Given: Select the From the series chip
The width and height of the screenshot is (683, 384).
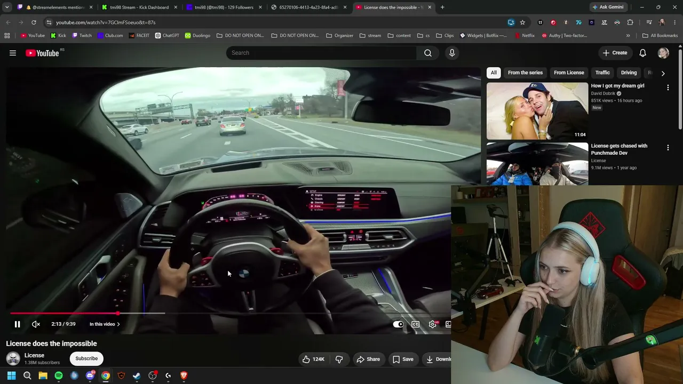Looking at the screenshot, I should pyautogui.click(x=525, y=73).
